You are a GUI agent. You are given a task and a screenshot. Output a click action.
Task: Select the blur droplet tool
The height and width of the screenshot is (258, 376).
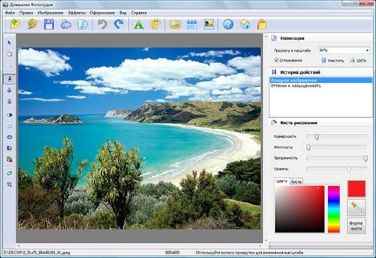10,90
